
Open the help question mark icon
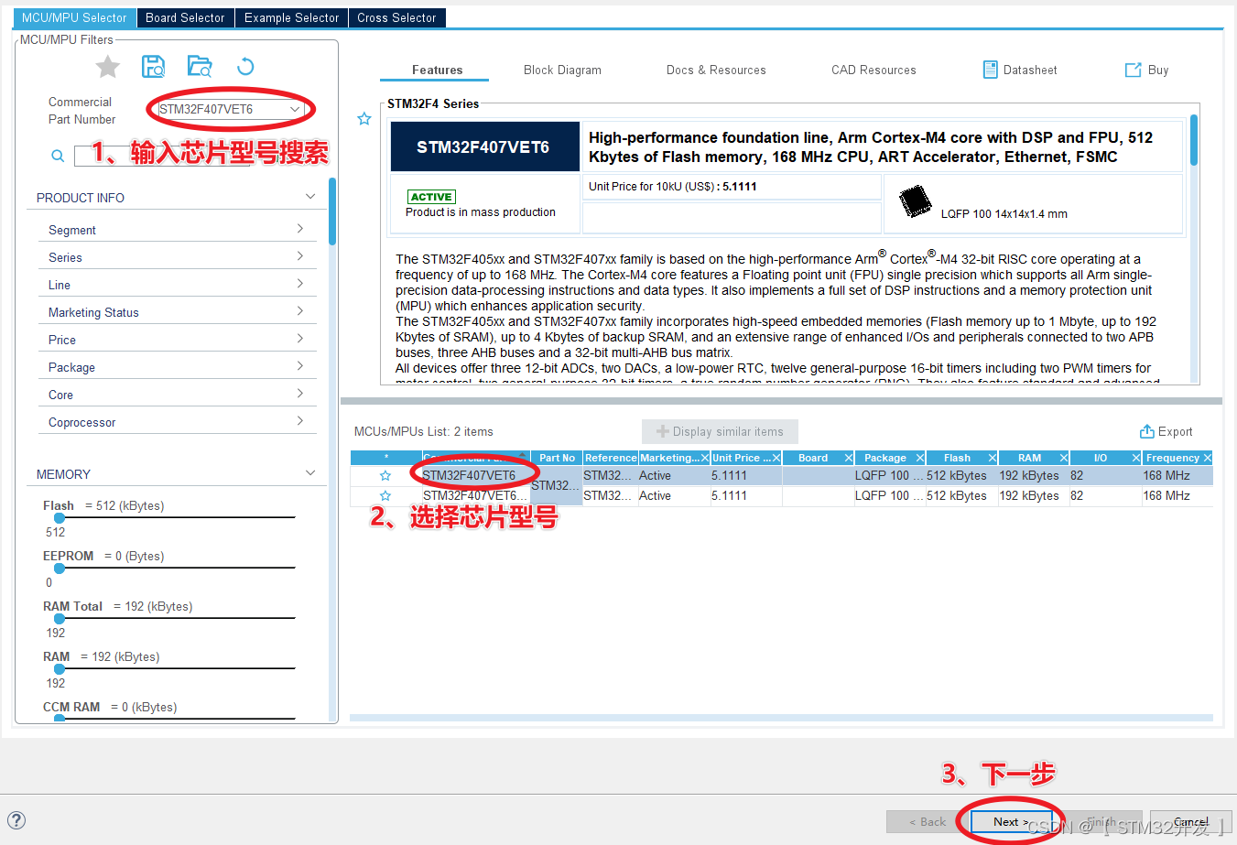click(x=16, y=820)
